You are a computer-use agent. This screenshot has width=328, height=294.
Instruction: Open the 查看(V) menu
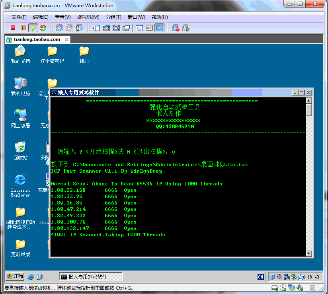(x=63, y=17)
